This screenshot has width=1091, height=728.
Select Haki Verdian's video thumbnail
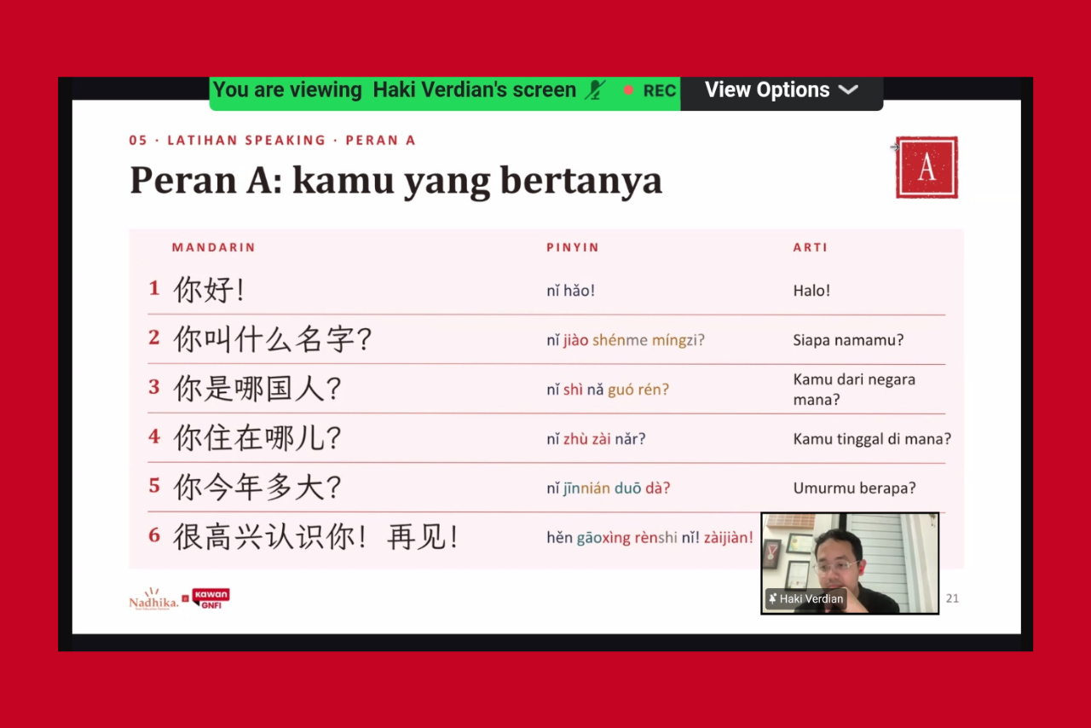850,563
